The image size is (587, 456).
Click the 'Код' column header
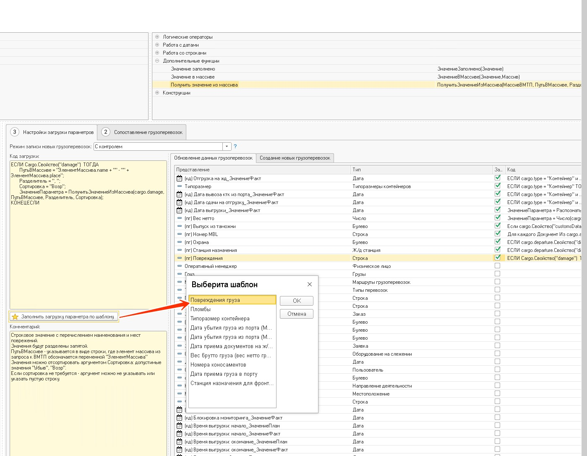click(x=543, y=170)
